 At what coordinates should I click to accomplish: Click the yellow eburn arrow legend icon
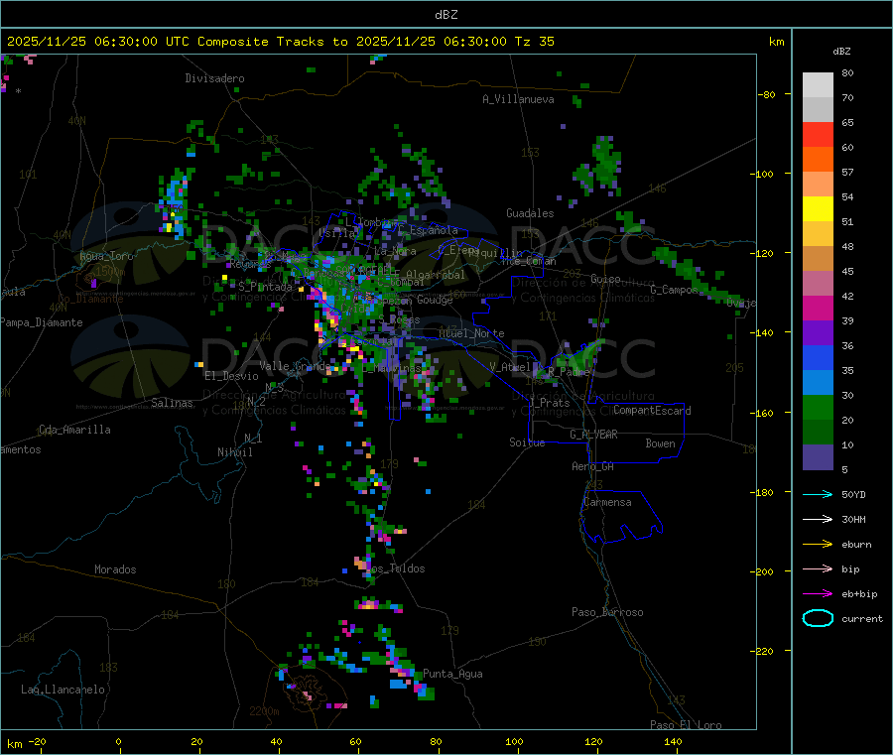[818, 545]
